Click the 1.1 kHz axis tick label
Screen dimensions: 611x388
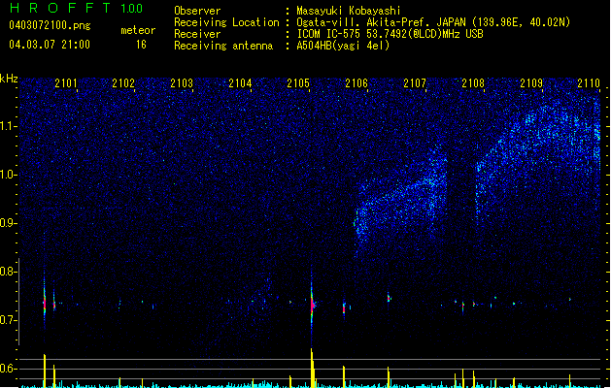(x=8, y=126)
